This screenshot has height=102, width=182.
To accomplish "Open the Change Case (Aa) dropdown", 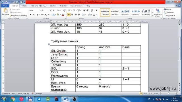I will [x=59, y=10].
